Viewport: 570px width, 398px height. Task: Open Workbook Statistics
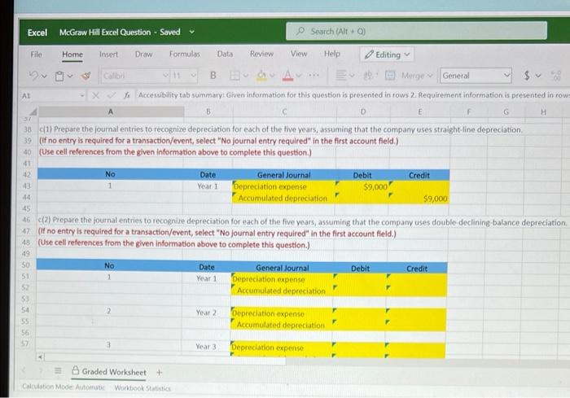pyautogui.click(x=142, y=388)
